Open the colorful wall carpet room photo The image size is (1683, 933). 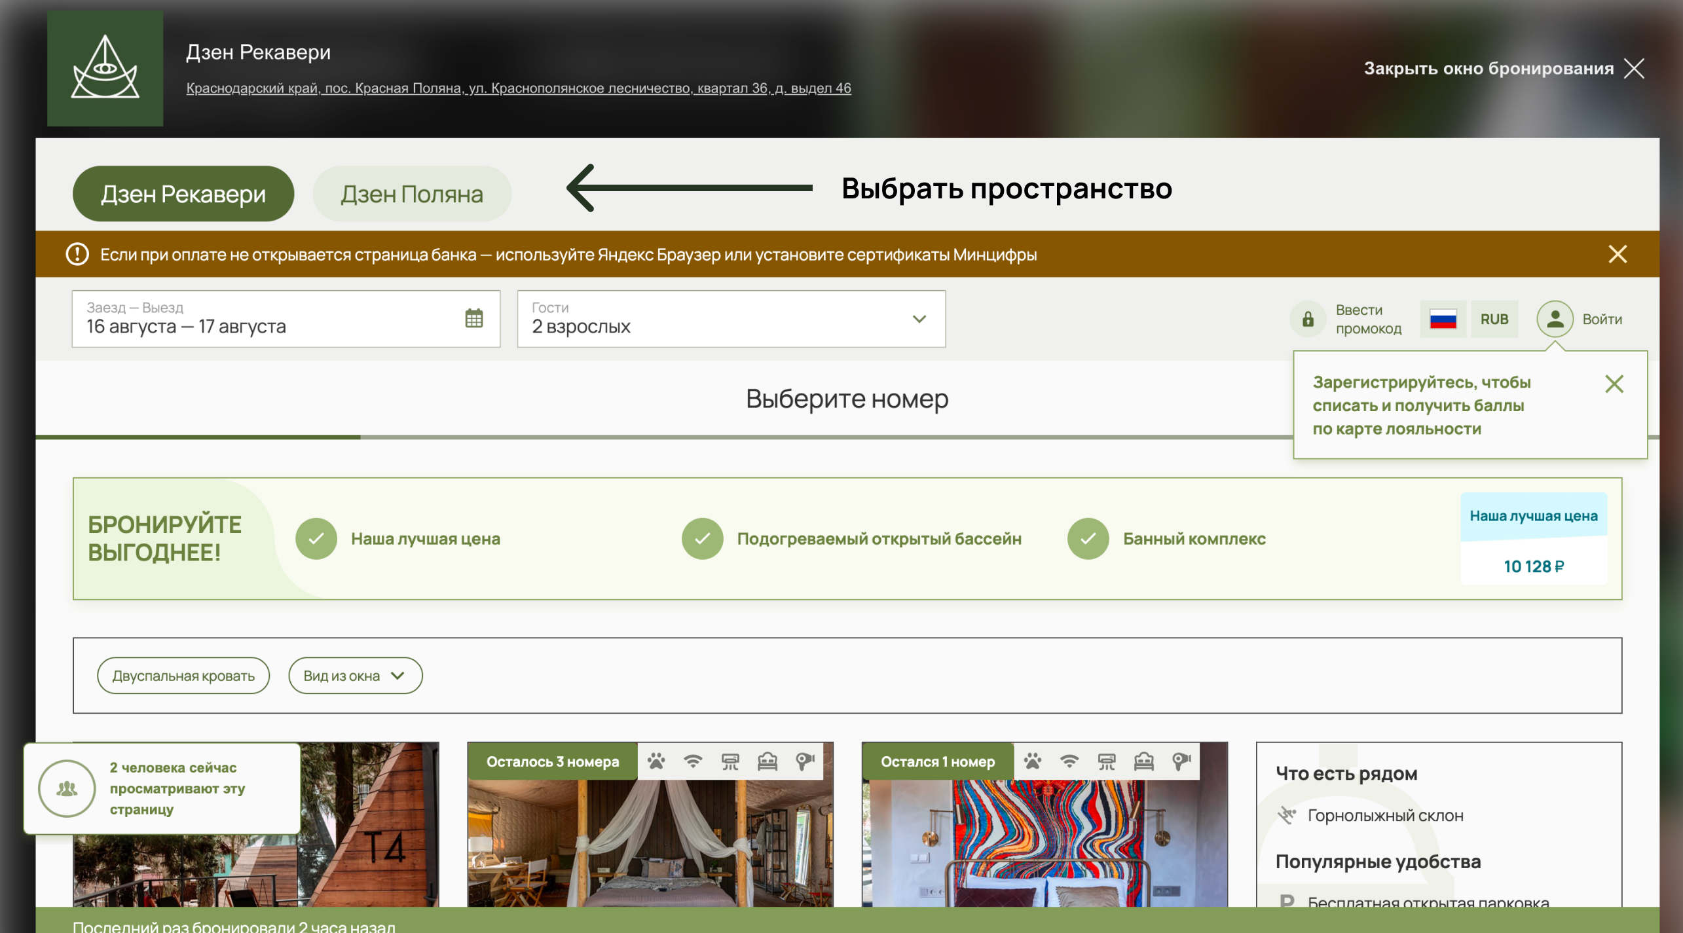[1045, 843]
